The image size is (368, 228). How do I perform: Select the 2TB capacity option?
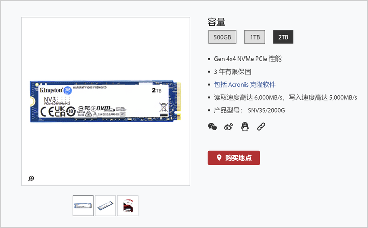coord(283,37)
